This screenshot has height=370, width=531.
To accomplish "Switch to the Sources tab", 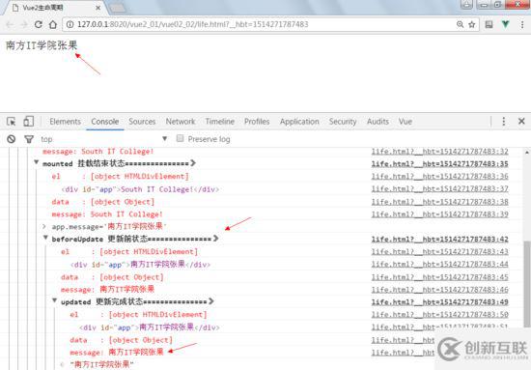I will point(142,122).
